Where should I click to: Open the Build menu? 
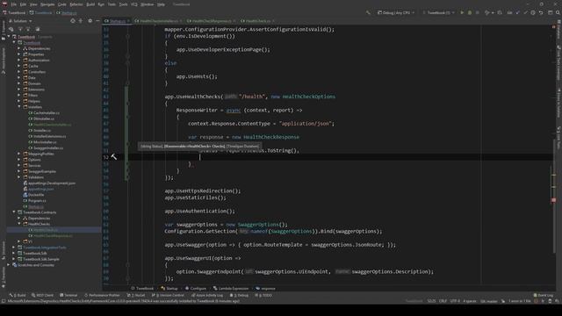(90, 4)
